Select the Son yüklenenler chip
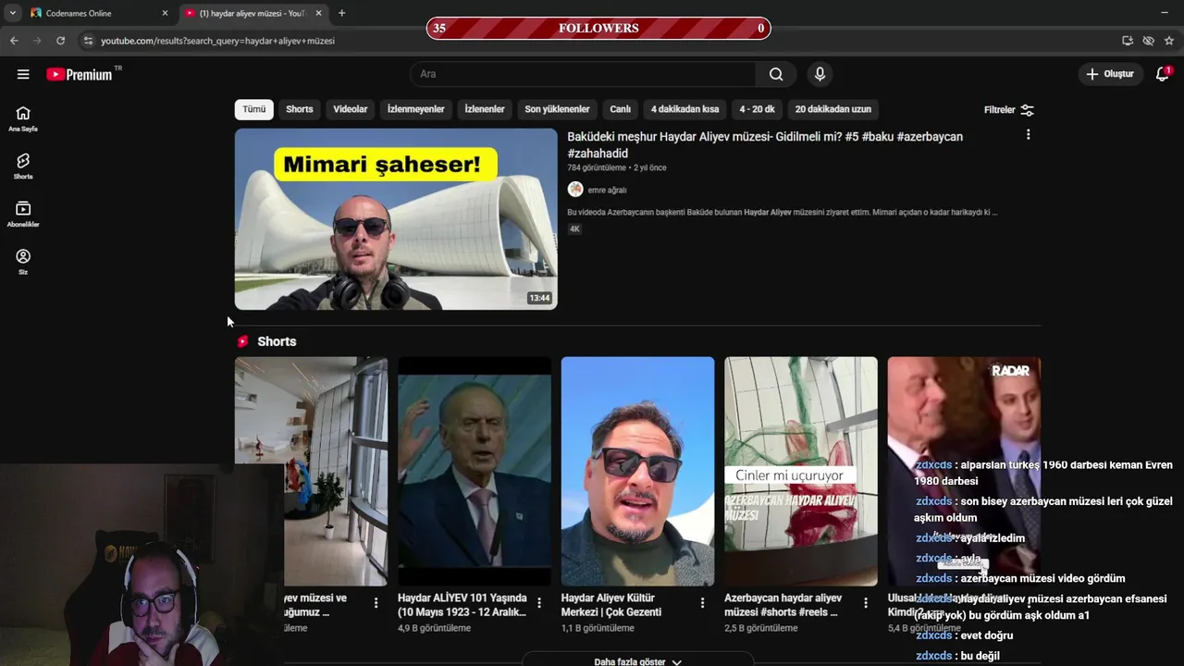This screenshot has width=1184, height=666. (557, 109)
